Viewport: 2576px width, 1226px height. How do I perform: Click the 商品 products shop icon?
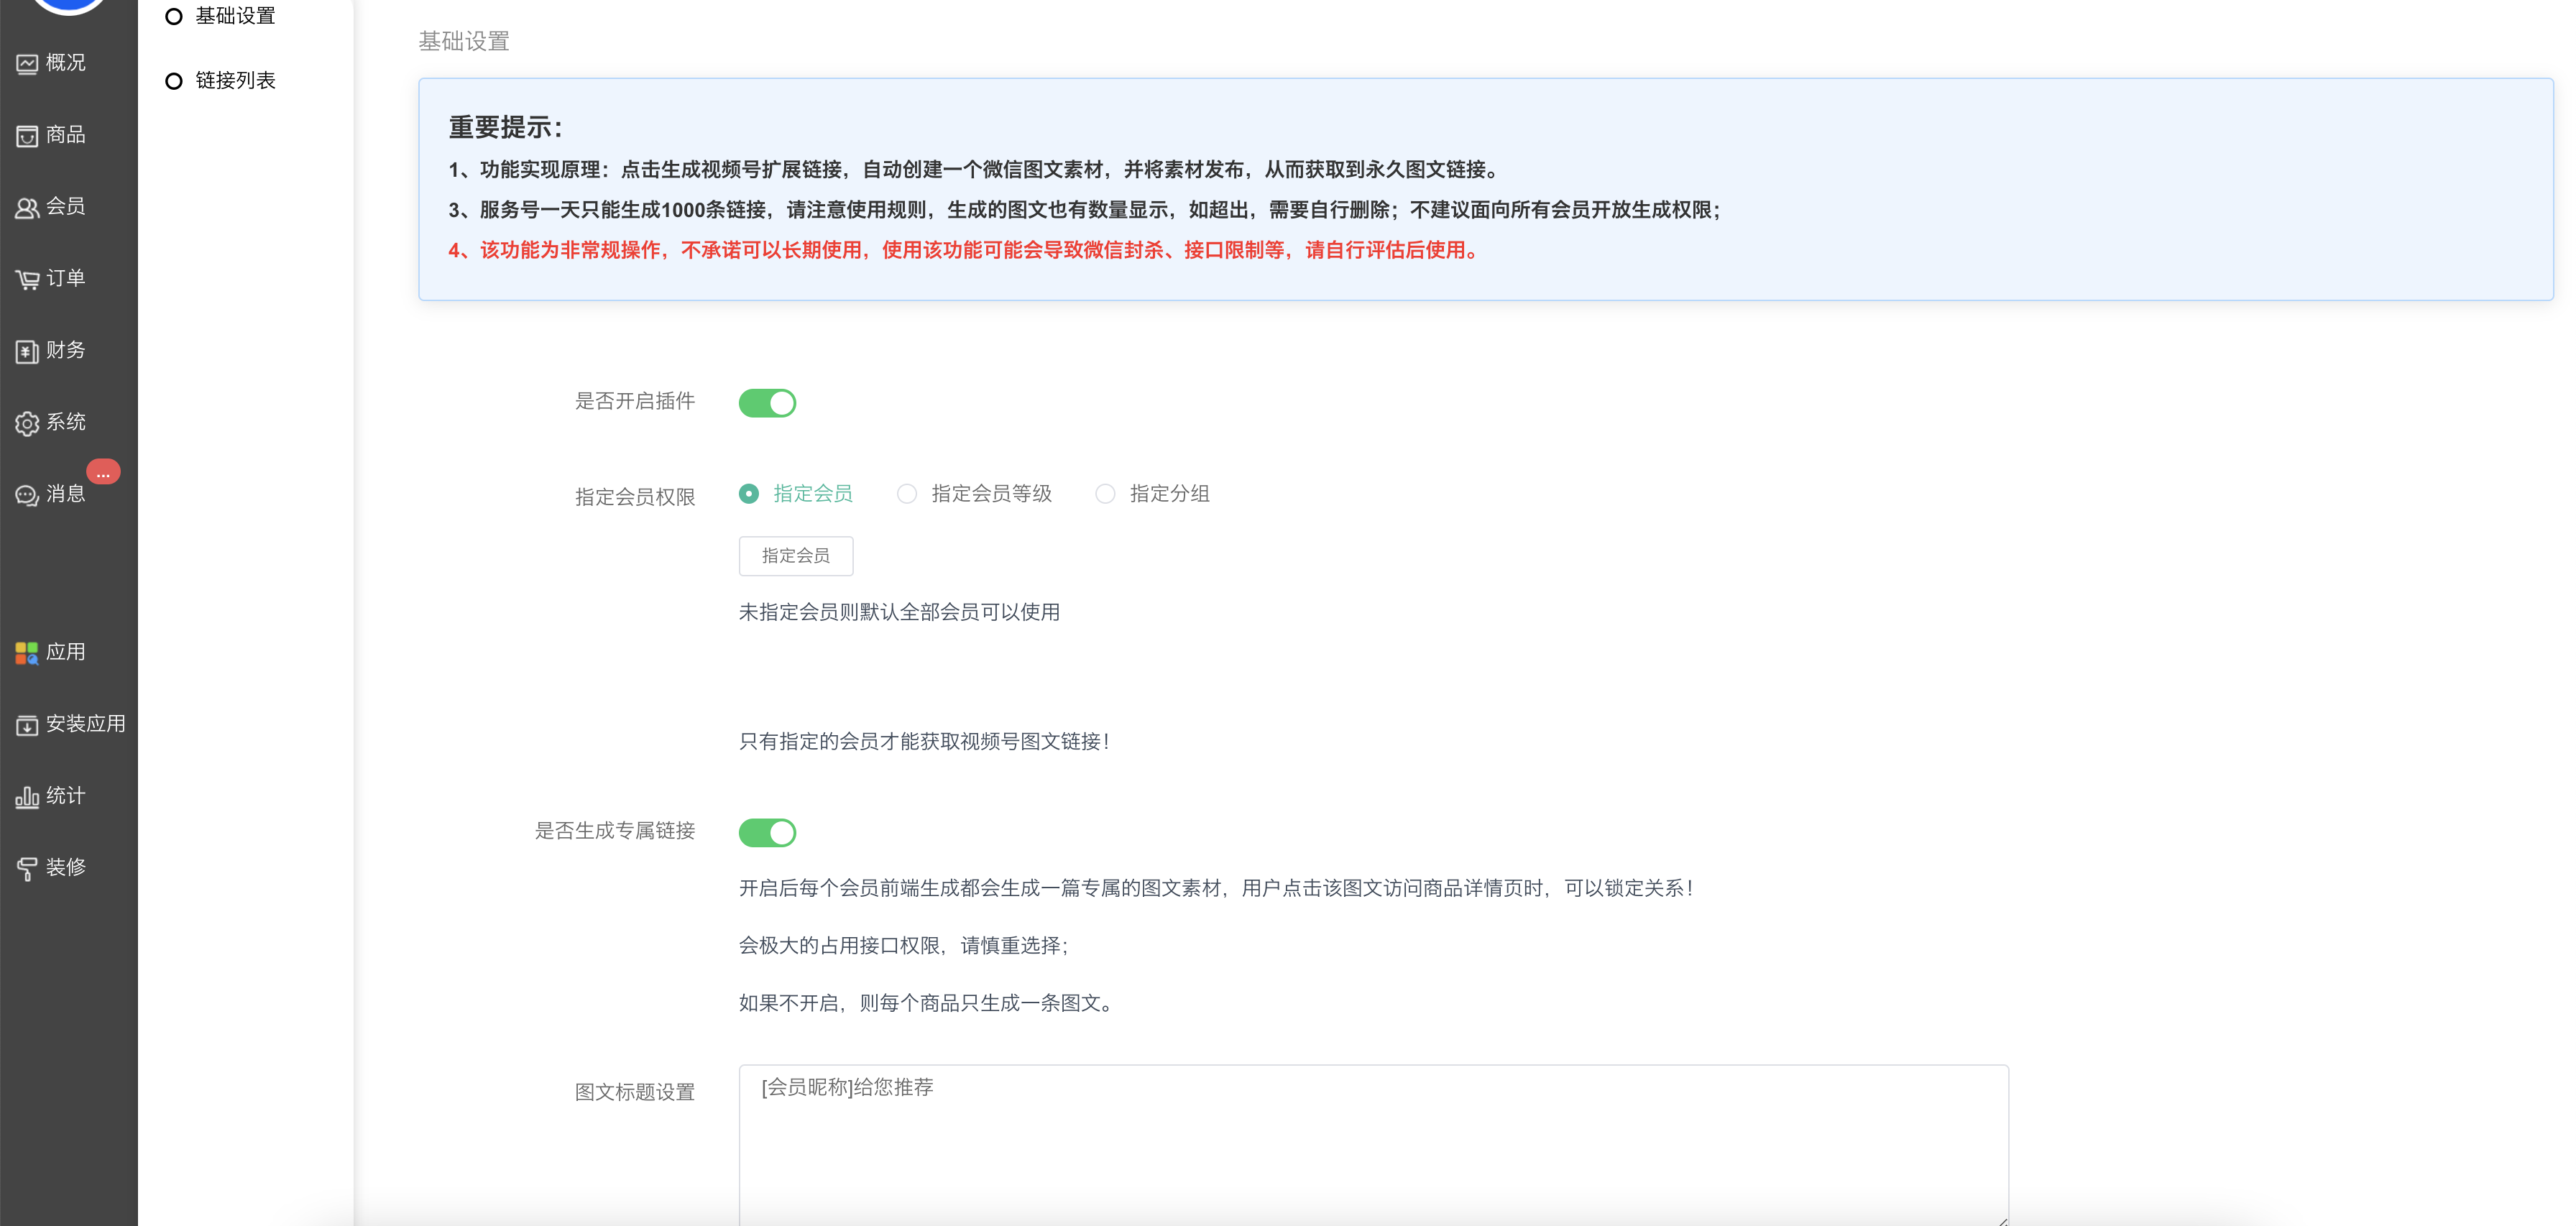[27, 136]
